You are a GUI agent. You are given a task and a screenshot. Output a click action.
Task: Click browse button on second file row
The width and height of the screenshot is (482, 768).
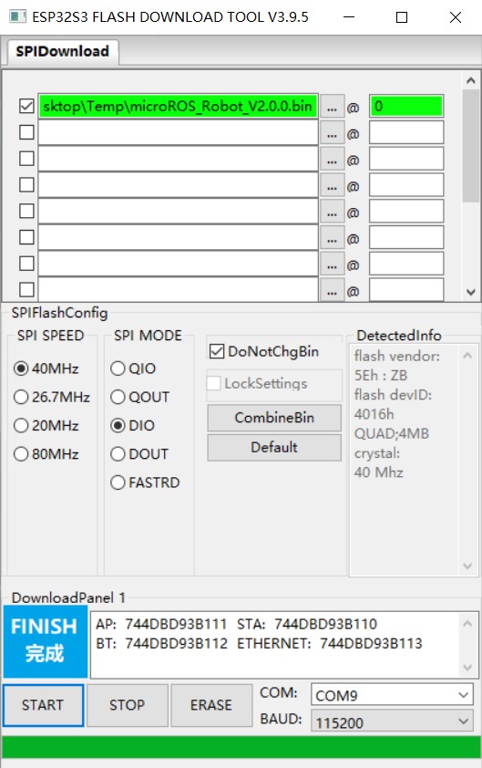(332, 133)
